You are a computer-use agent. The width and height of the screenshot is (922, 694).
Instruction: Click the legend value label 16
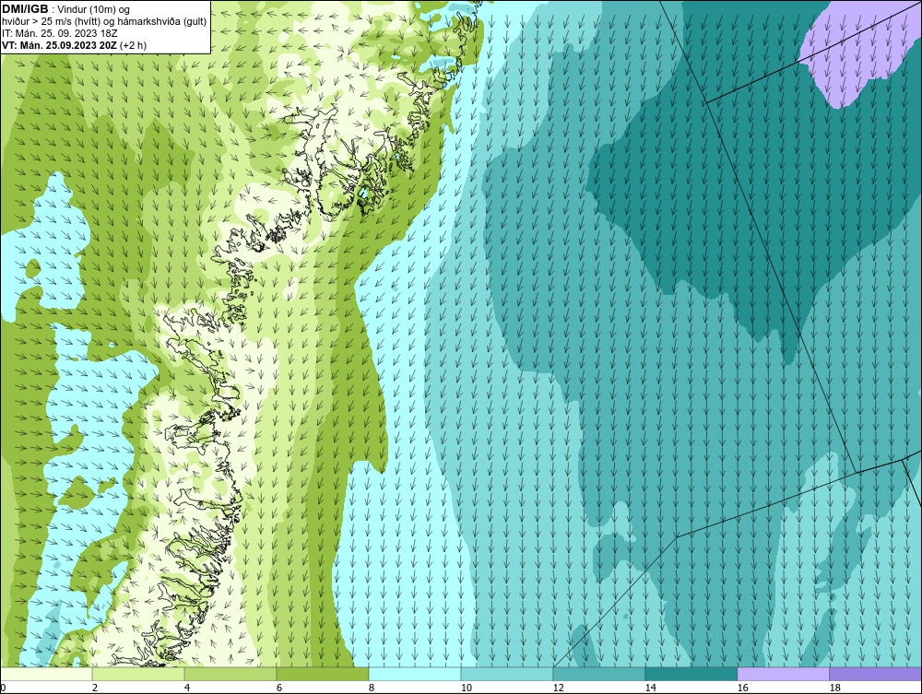(x=742, y=688)
